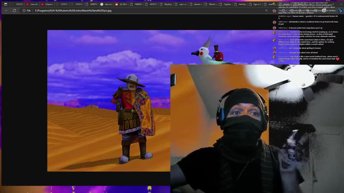Reload the page with the refresh icon
This screenshot has height=193, width=344.
pos(14,10)
